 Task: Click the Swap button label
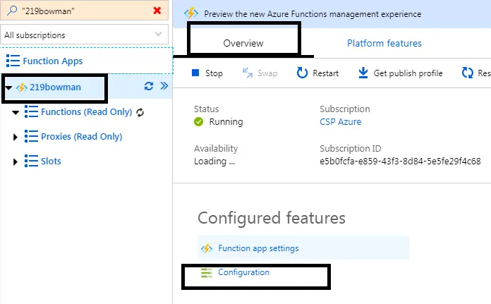coord(267,73)
